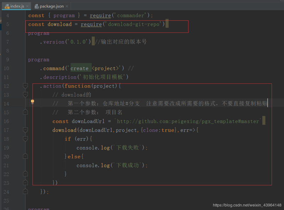
Task: Collapse the fold marker on line 18
Action: click(25, 139)
